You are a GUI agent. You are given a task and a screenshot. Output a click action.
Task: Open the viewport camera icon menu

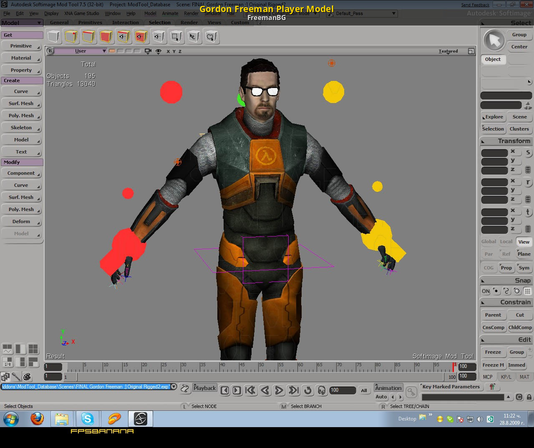coord(148,51)
